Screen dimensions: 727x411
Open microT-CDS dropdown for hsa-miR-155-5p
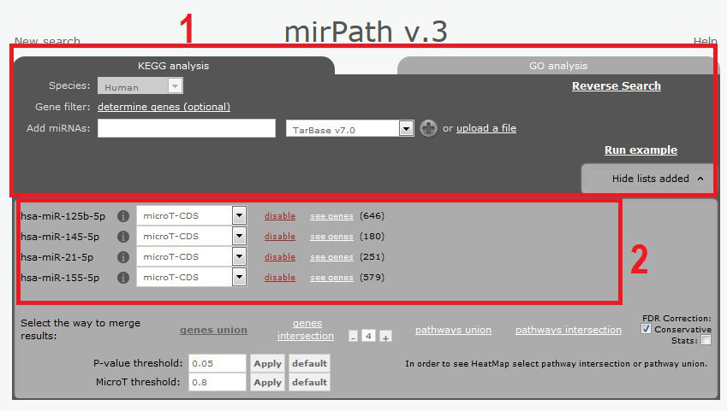(239, 278)
